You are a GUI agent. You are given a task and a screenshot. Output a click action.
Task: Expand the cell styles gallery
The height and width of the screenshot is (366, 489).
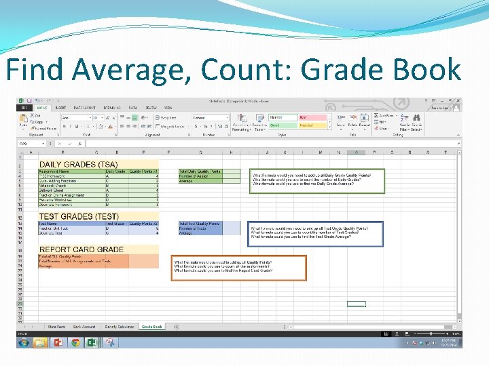(329, 127)
